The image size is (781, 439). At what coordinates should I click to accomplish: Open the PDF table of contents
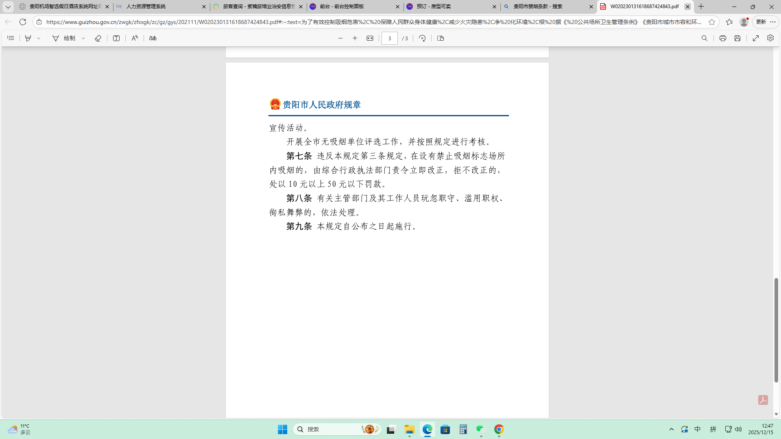point(11,38)
